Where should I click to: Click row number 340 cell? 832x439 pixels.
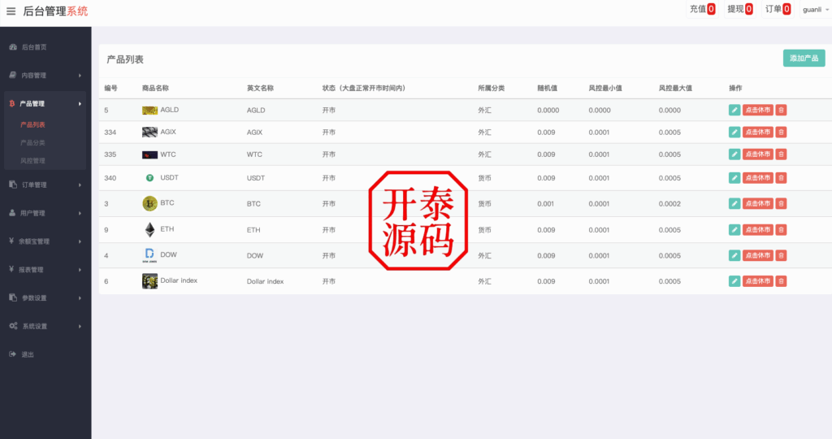coord(110,178)
